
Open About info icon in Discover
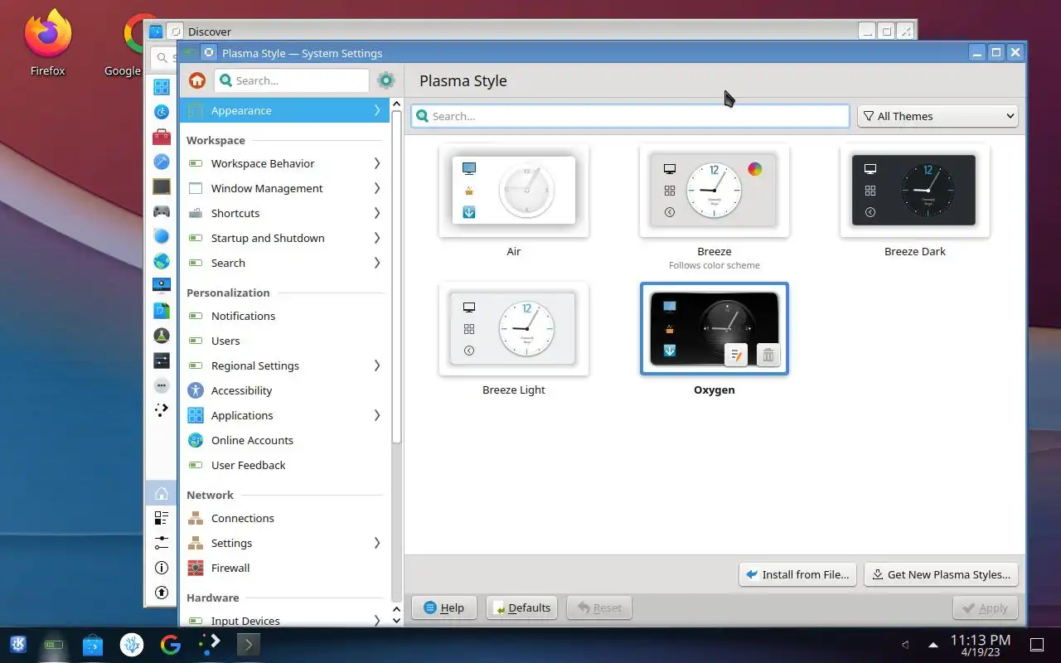click(162, 568)
